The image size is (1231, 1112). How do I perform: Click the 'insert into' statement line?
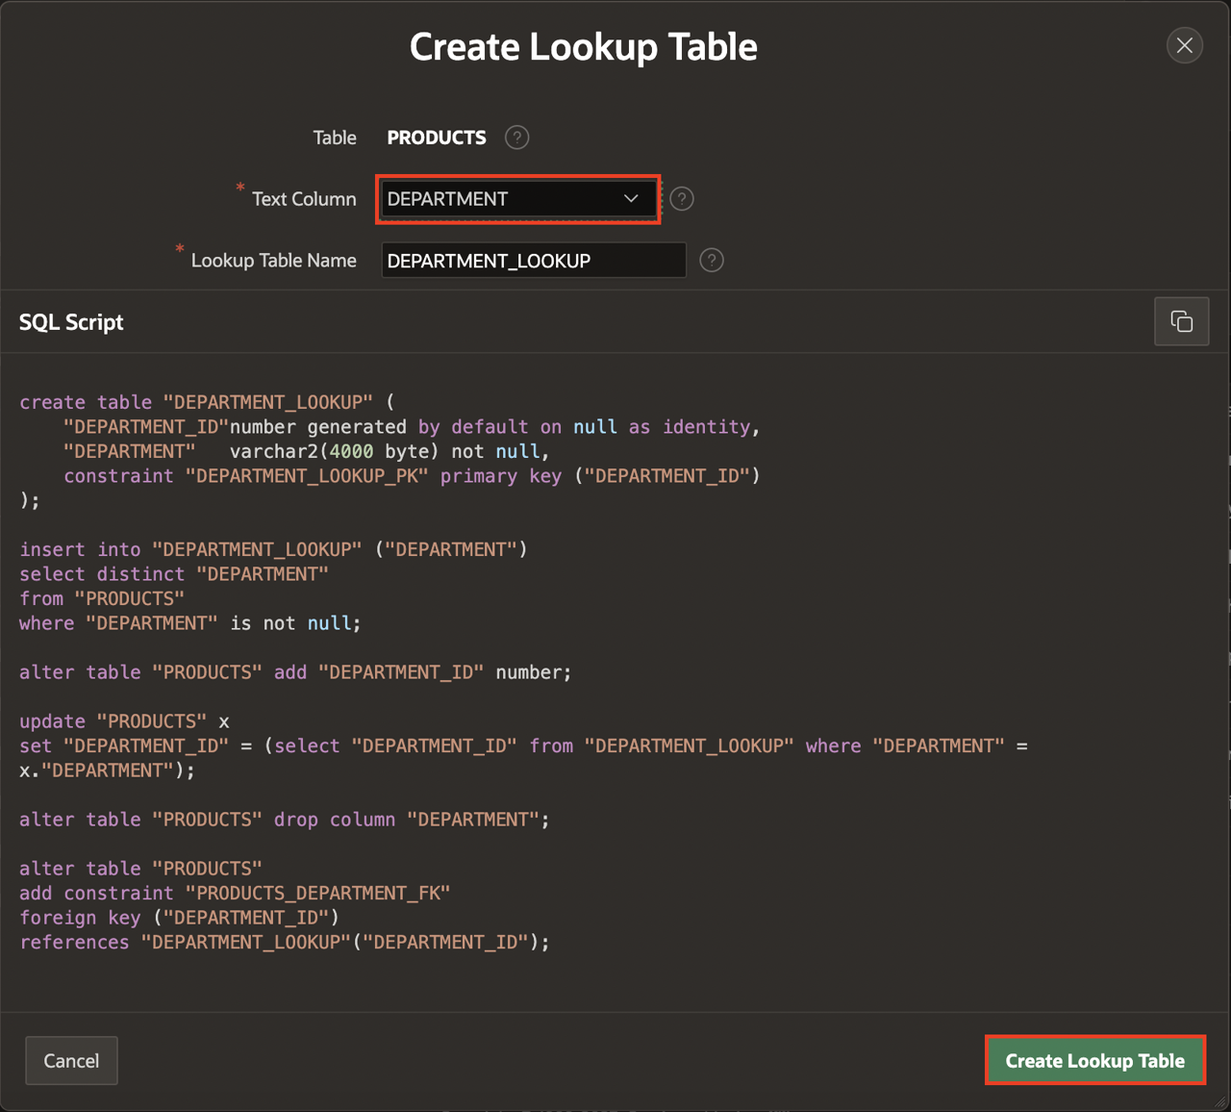coord(273,549)
